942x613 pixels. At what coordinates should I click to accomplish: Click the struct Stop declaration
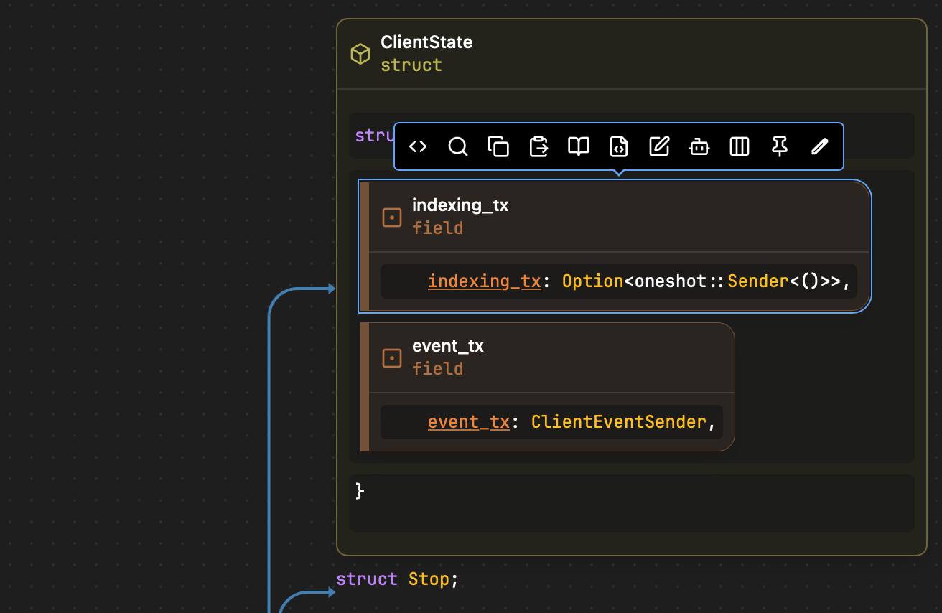pyautogui.click(x=397, y=579)
